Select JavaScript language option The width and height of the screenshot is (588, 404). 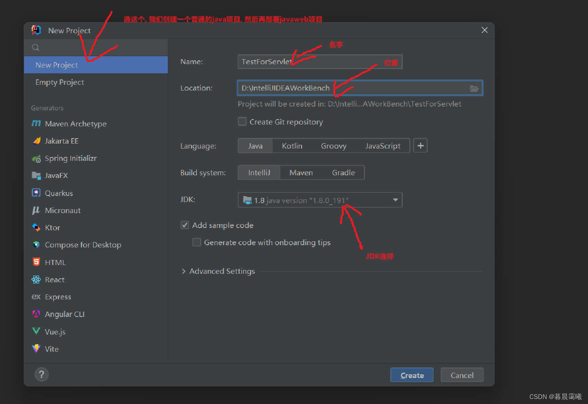point(383,146)
